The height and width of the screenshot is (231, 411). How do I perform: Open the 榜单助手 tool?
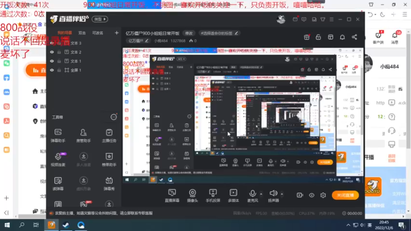pyautogui.click(x=109, y=159)
